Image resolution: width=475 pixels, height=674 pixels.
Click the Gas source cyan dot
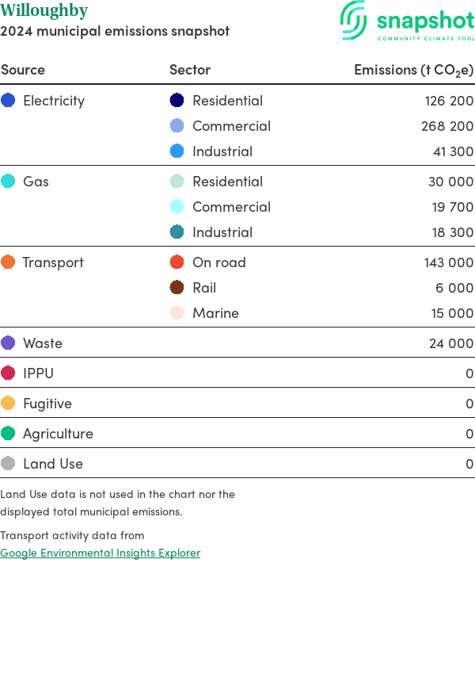click(8, 182)
